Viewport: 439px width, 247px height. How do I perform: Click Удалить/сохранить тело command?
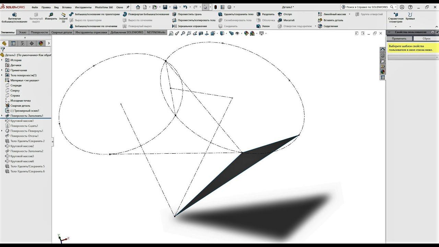point(236,14)
